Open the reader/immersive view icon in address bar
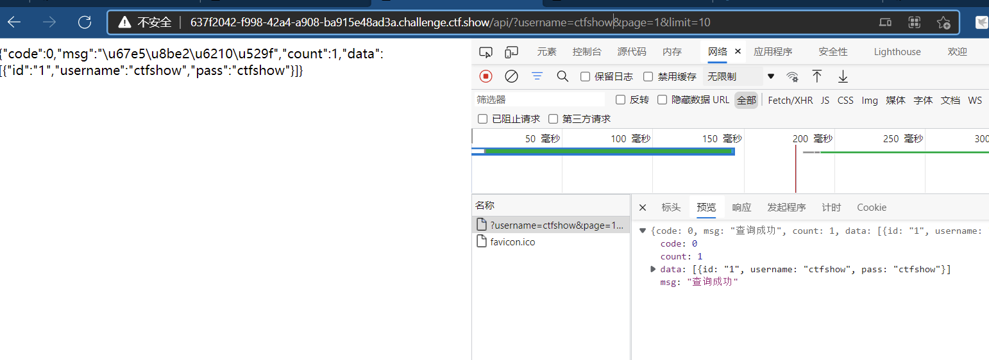Screen dimensions: 989x360 pyautogui.click(x=885, y=22)
